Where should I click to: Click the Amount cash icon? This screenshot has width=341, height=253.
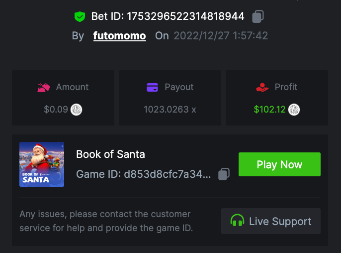(x=44, y=87)
